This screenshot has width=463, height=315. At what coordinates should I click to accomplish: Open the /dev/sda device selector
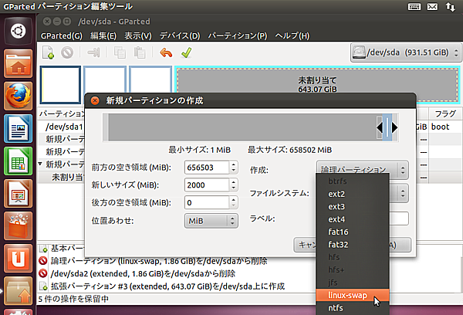(x=406, y=52)
